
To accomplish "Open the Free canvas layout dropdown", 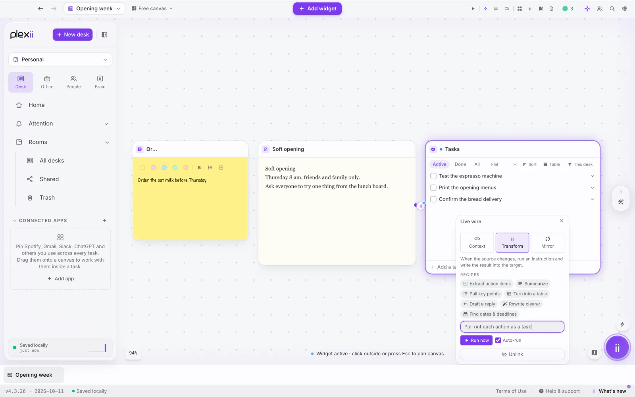I will click(152, 8).
